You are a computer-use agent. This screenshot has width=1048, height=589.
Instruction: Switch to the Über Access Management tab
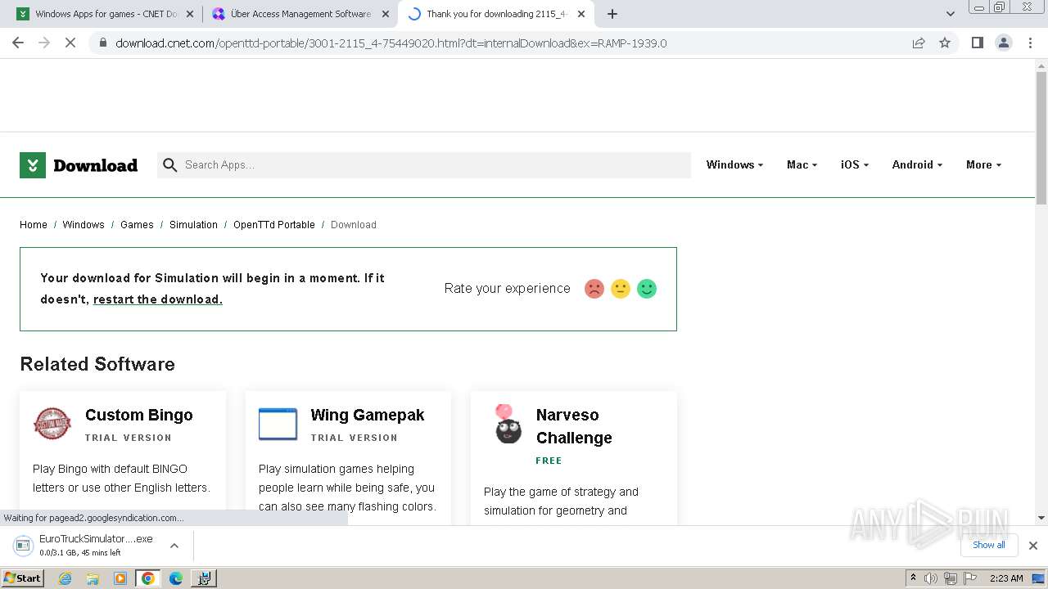[300, 14]
